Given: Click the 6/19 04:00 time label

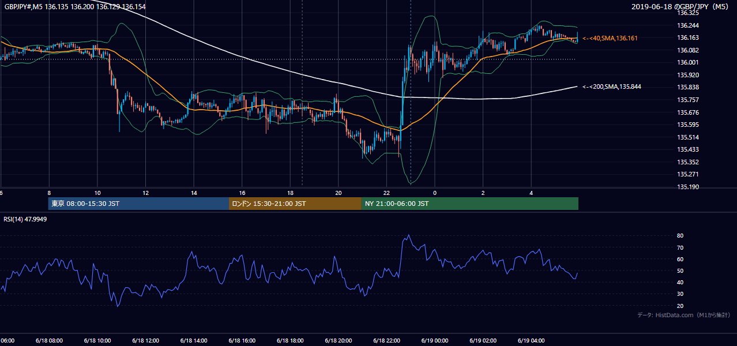Looking at the screenshot, I should tap(531, 341).
